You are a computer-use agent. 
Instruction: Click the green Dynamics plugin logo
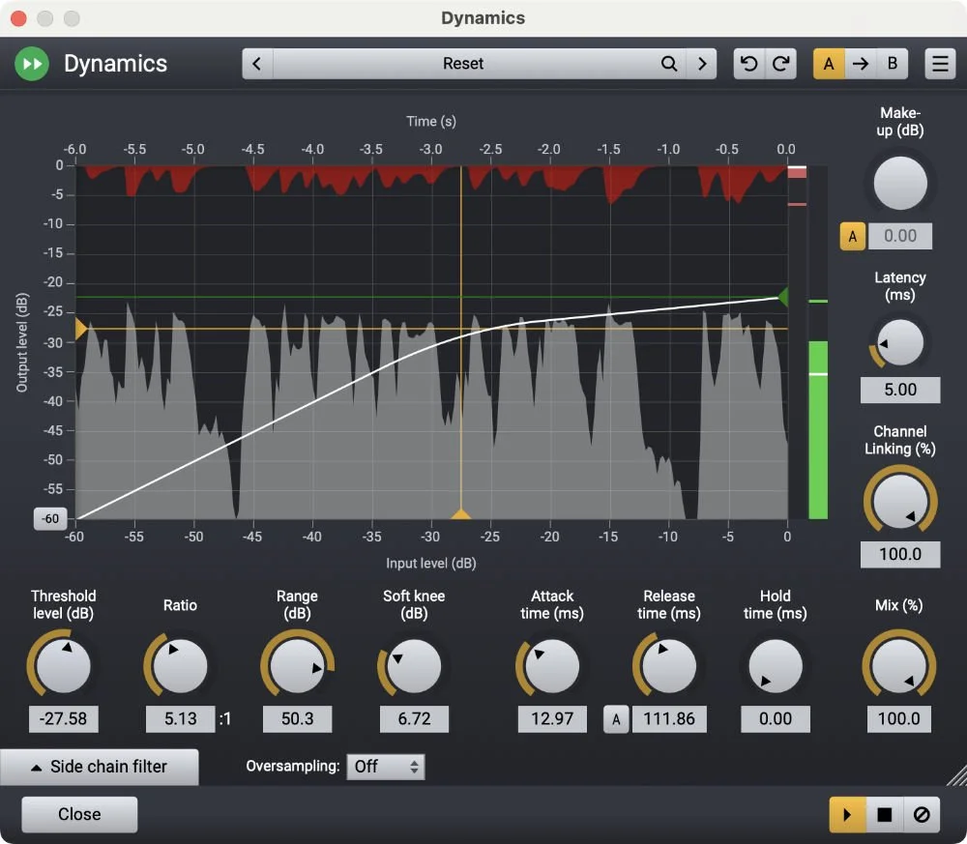[30, 63]
